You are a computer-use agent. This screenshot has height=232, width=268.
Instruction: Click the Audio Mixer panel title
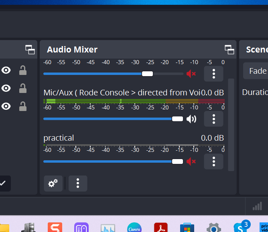(x=72, y=50)
